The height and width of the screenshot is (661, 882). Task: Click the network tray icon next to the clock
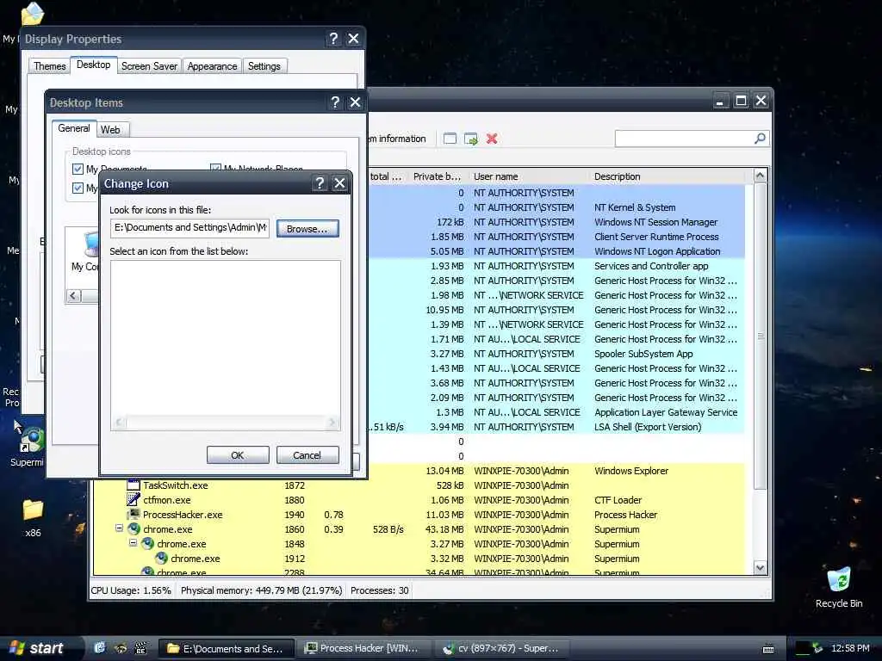click(x=817, y=648)
